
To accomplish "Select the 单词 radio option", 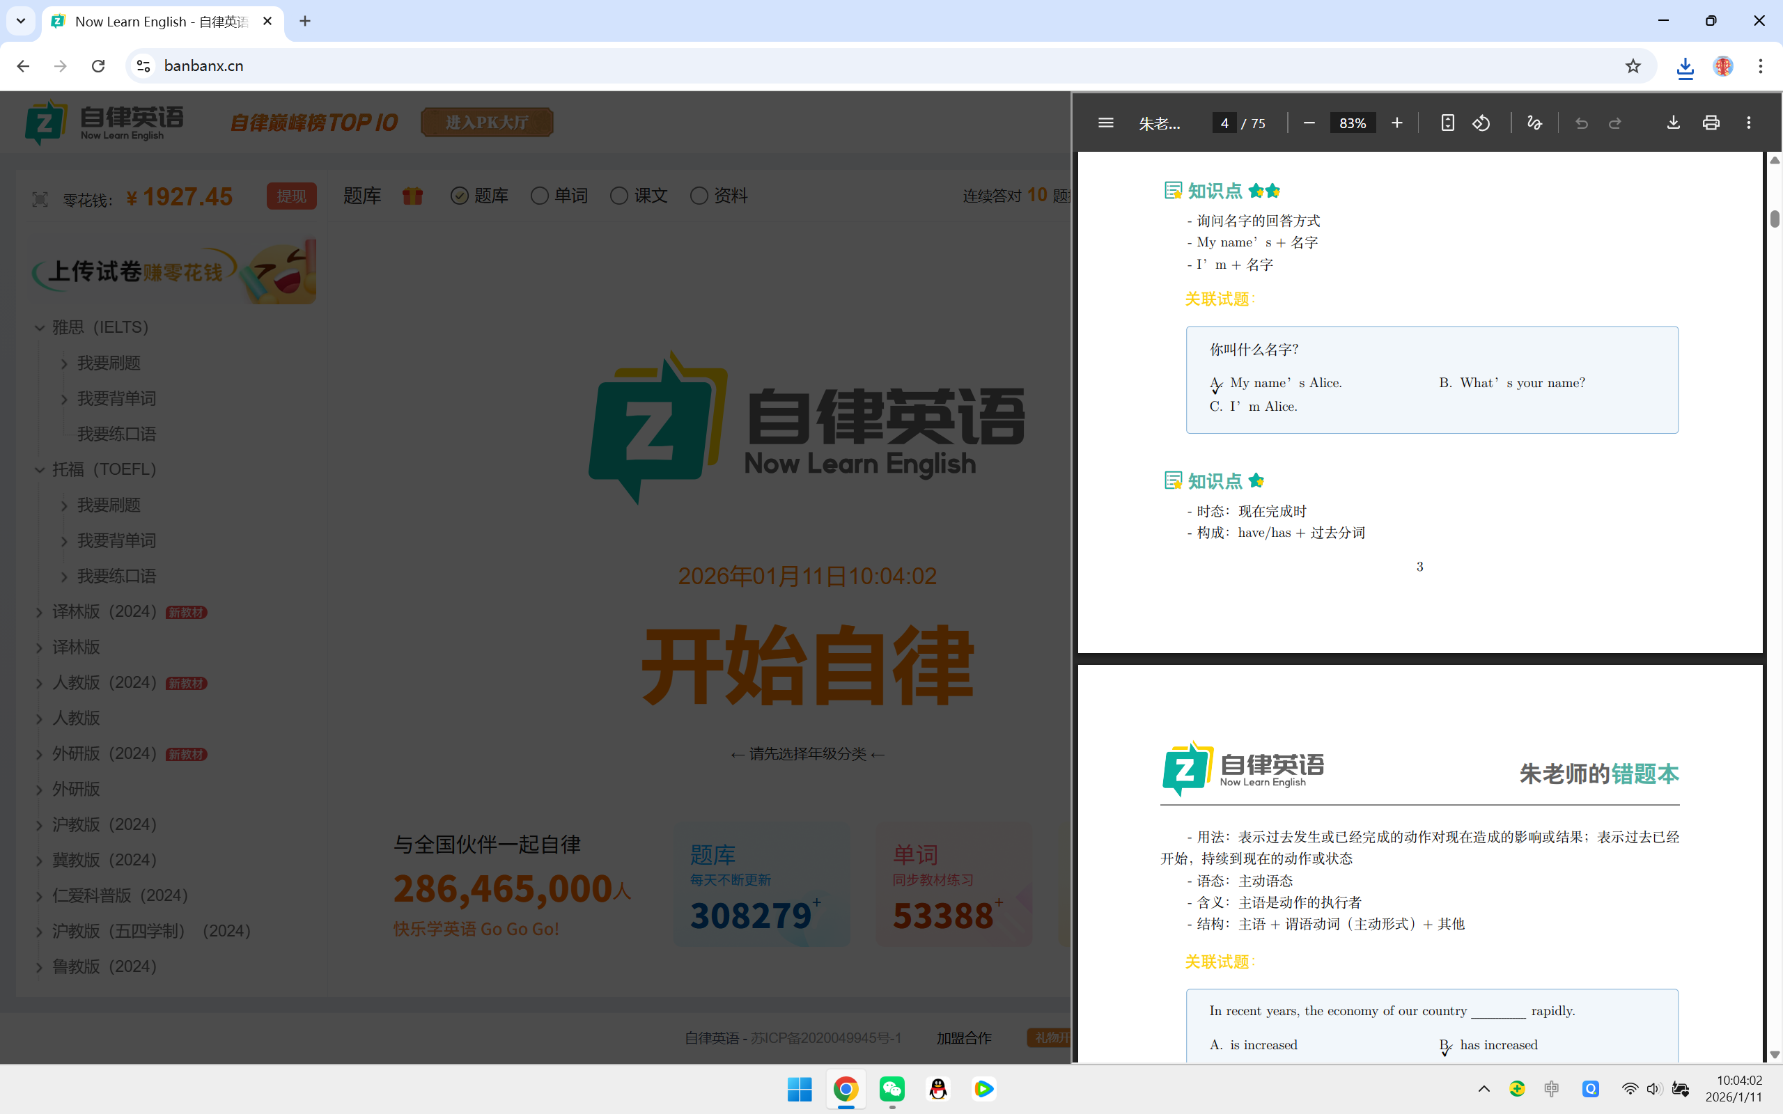I will [x=540, y=196].
